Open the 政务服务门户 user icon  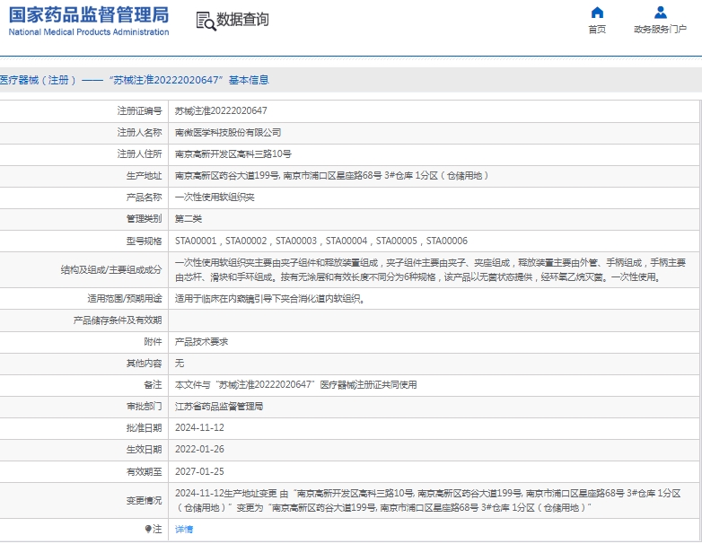click(661, 13)
